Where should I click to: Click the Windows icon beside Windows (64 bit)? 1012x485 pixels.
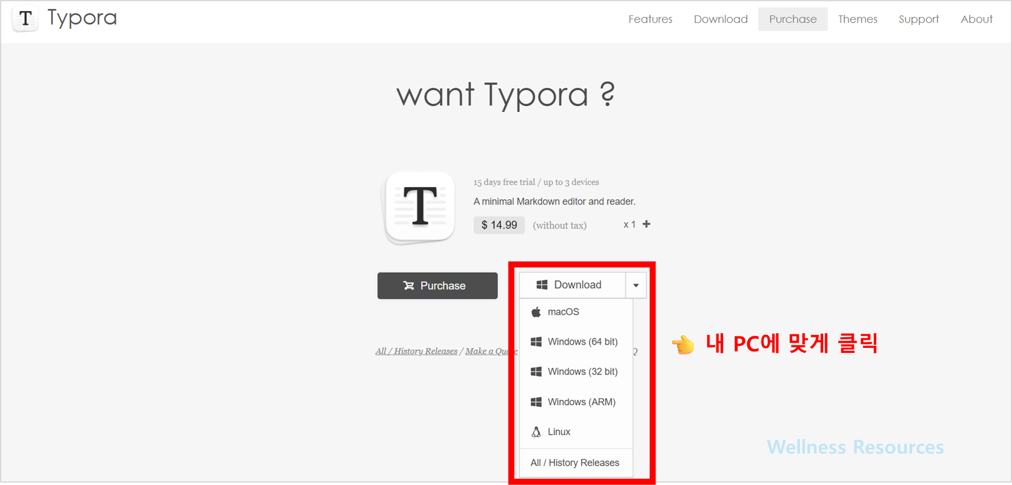click(x=536, y=342)
